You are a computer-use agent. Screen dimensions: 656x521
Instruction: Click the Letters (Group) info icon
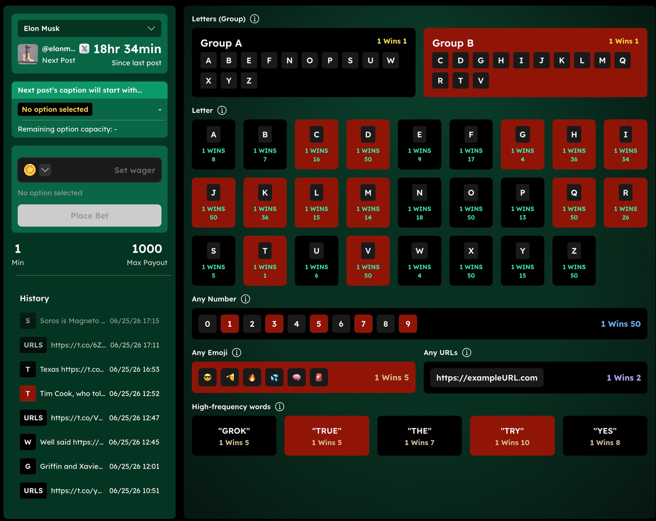tap(254, 19)
